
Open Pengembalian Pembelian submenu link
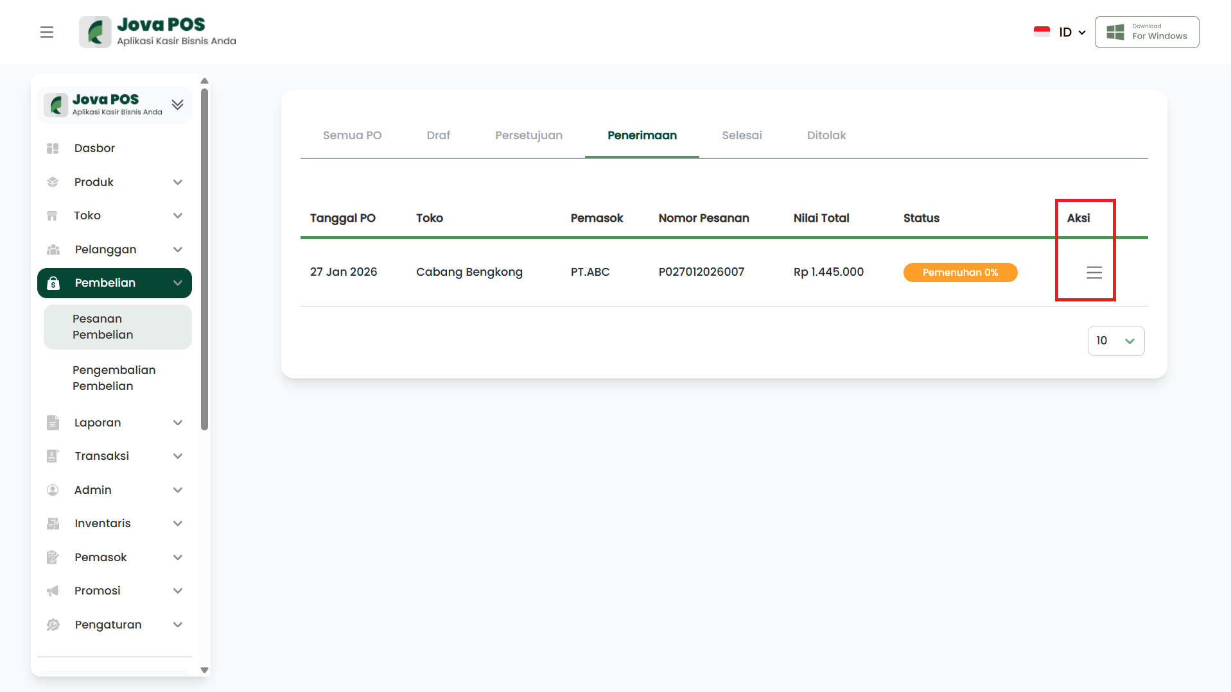(x=114, y=378)
